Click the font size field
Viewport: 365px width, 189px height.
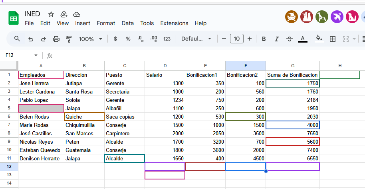(237, 39)
